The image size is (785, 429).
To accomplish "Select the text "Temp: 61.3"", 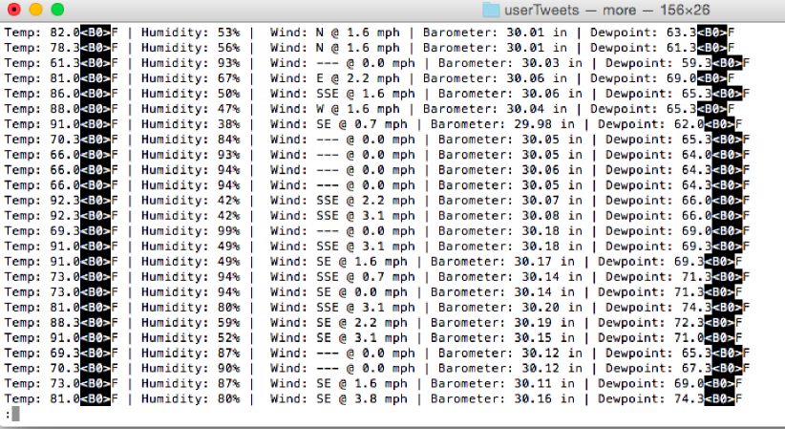I will click(x=42, y=63).
